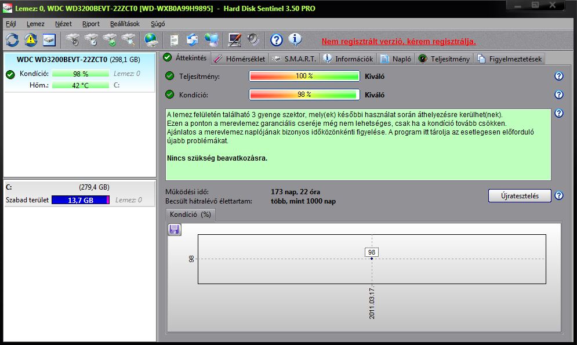Screen dimensions: 577x345
Task: Click the blue 13,7 GB free space bar
Action: 81,200
